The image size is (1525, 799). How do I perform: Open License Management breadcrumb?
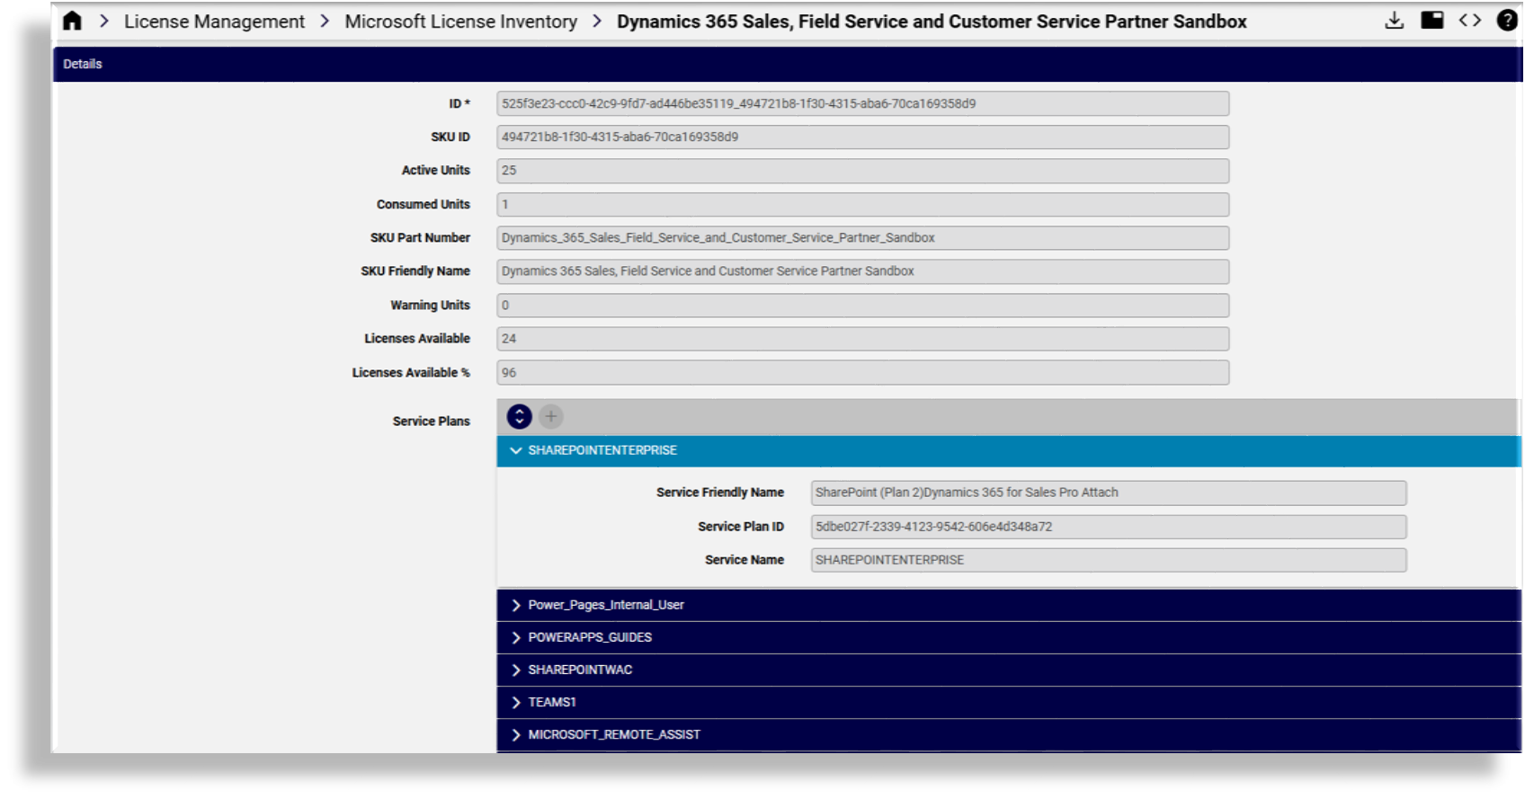[214, 22]
